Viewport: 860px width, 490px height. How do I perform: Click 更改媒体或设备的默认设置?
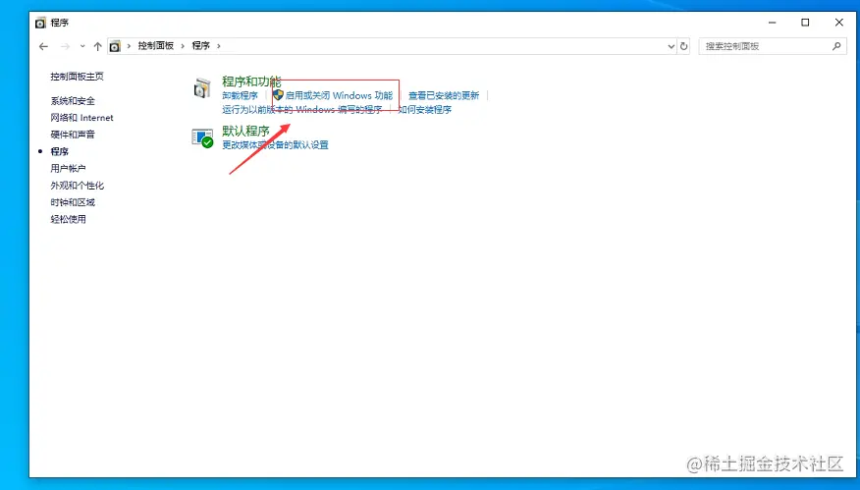275,145
